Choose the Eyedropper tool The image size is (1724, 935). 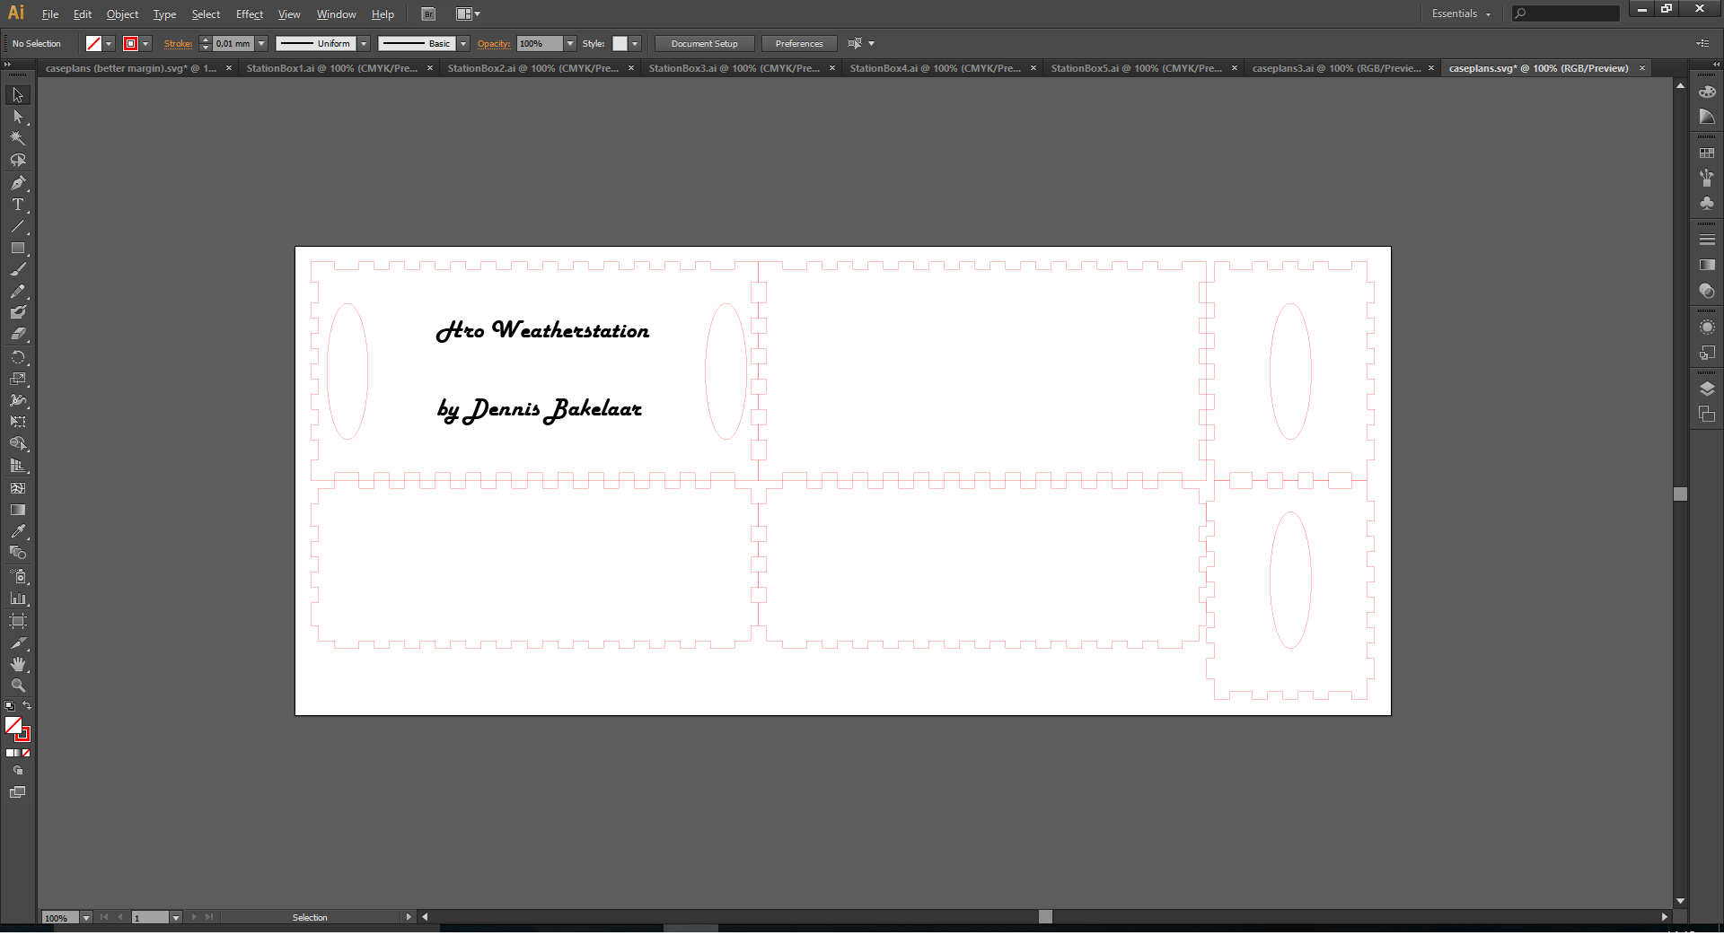pyautogui.click(x=18, y=531)
